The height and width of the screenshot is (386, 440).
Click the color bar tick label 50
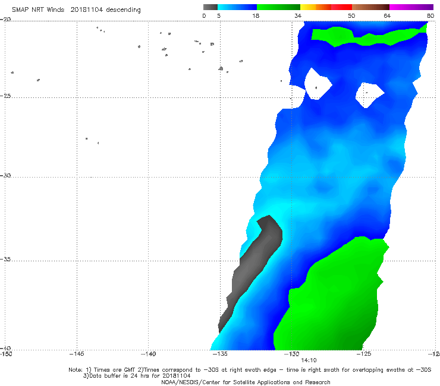[x=351, y=15]
